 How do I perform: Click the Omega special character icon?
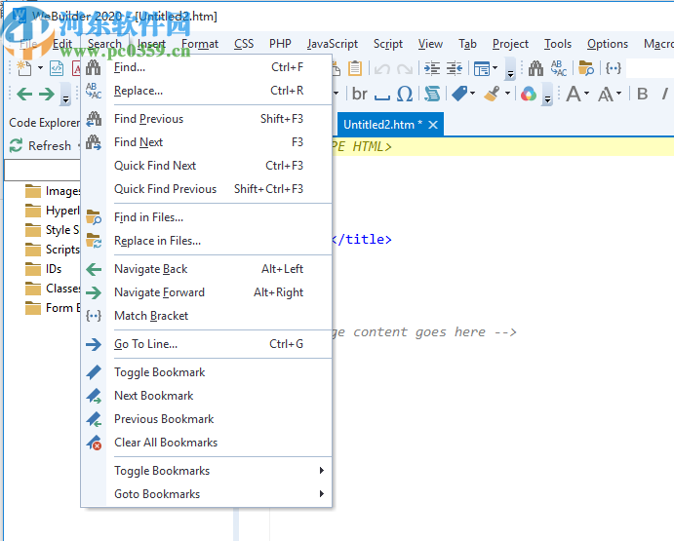click(x=405, y=94)
